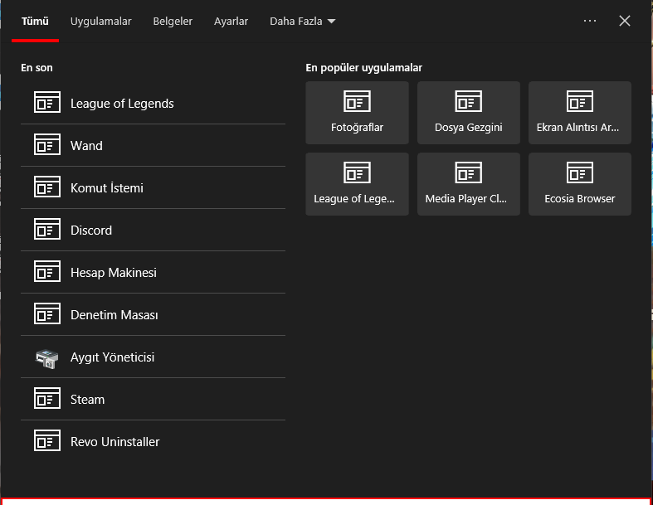Open the Media Player Cl... tile
Image resolution: width=653 pixels, height=505 pixels.
(x=469, y=184)
